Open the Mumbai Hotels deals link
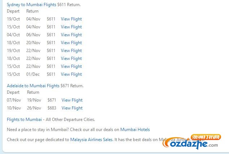The image size is (229, 154). coord(135,130)
